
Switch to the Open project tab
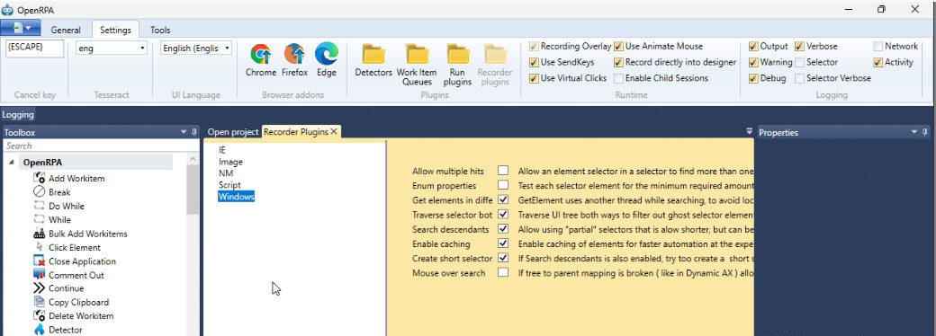coord(233,132)
